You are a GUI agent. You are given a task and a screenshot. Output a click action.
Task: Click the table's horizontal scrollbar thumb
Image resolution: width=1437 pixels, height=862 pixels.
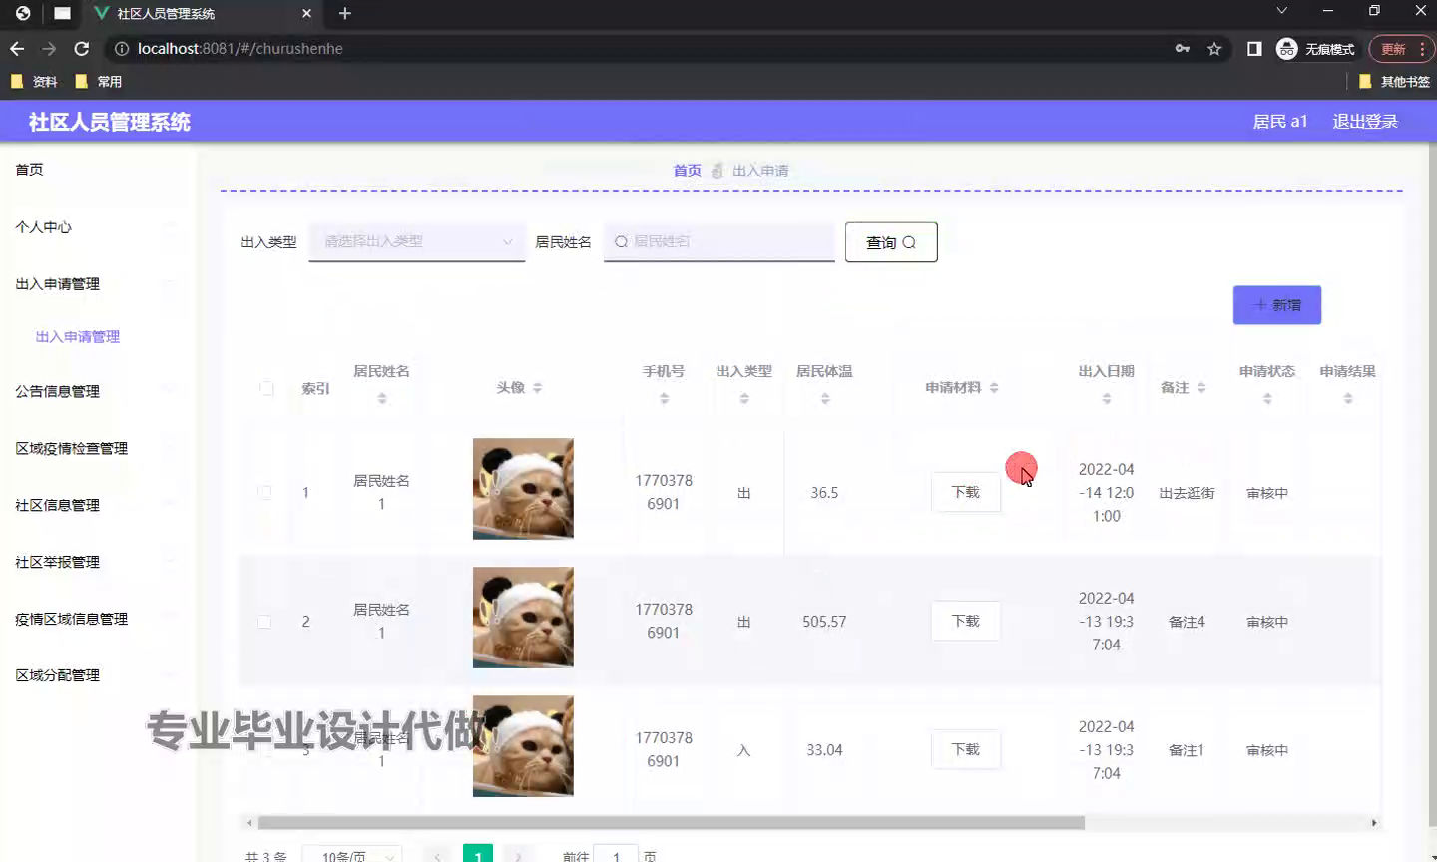click(672, 823)
